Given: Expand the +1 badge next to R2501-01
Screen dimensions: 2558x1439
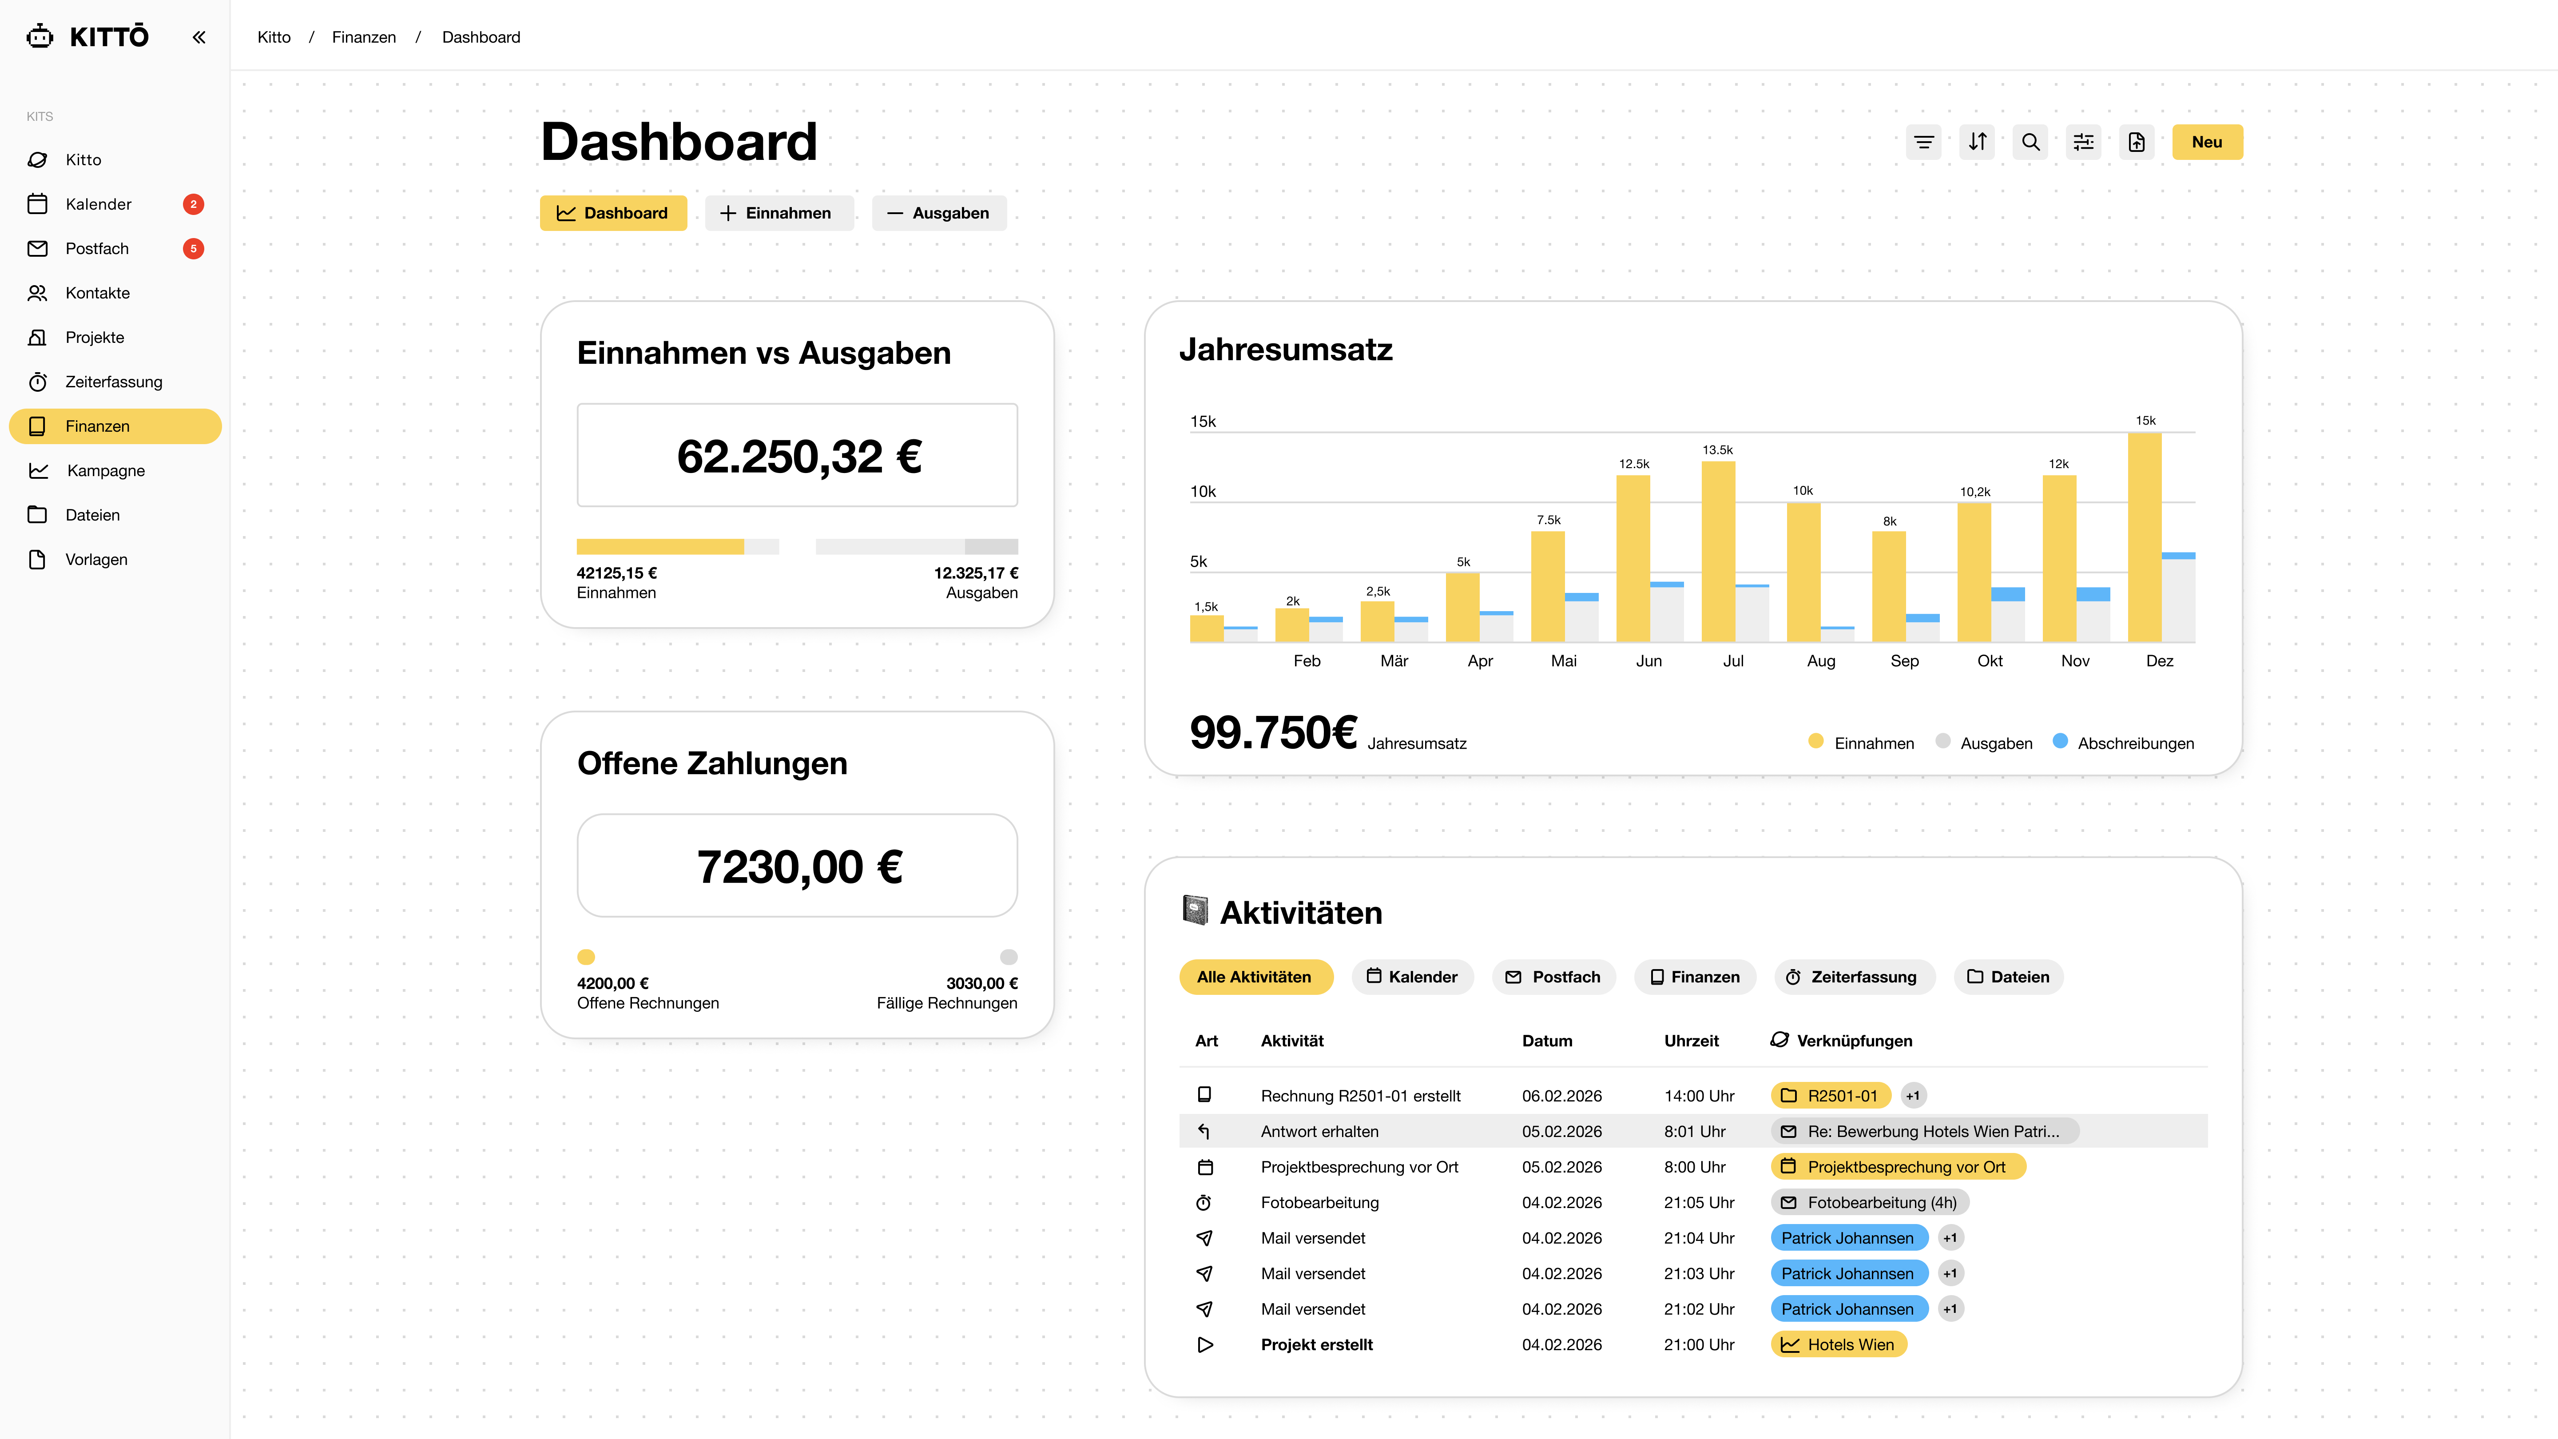Looking at the screenshot, I should click(x=1914, y=1095).
